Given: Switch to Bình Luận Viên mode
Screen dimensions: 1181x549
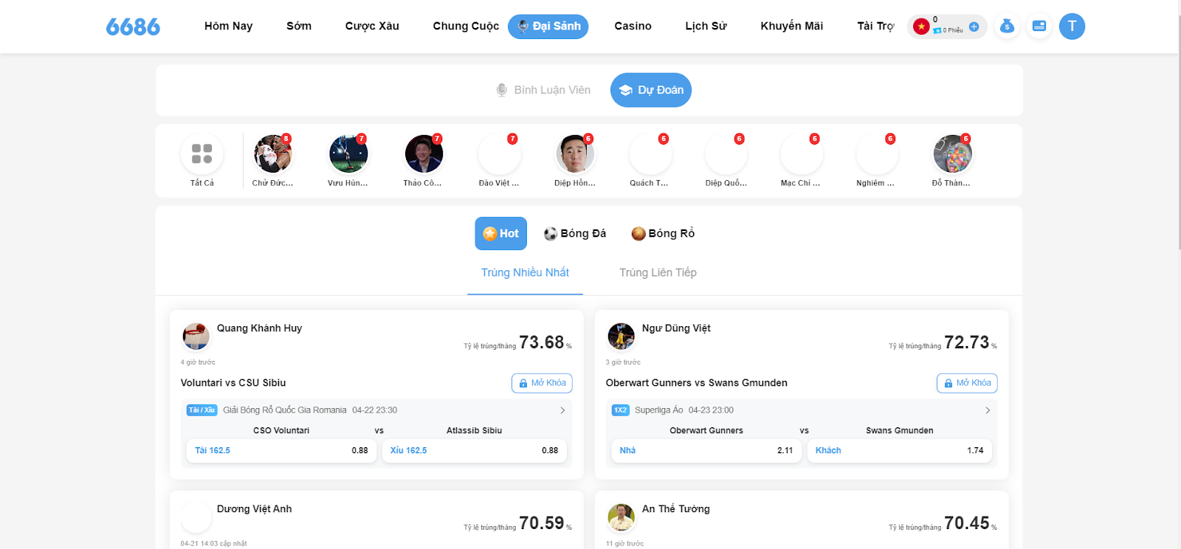Looking at the screenshot, I should click(x=543, y=90).
